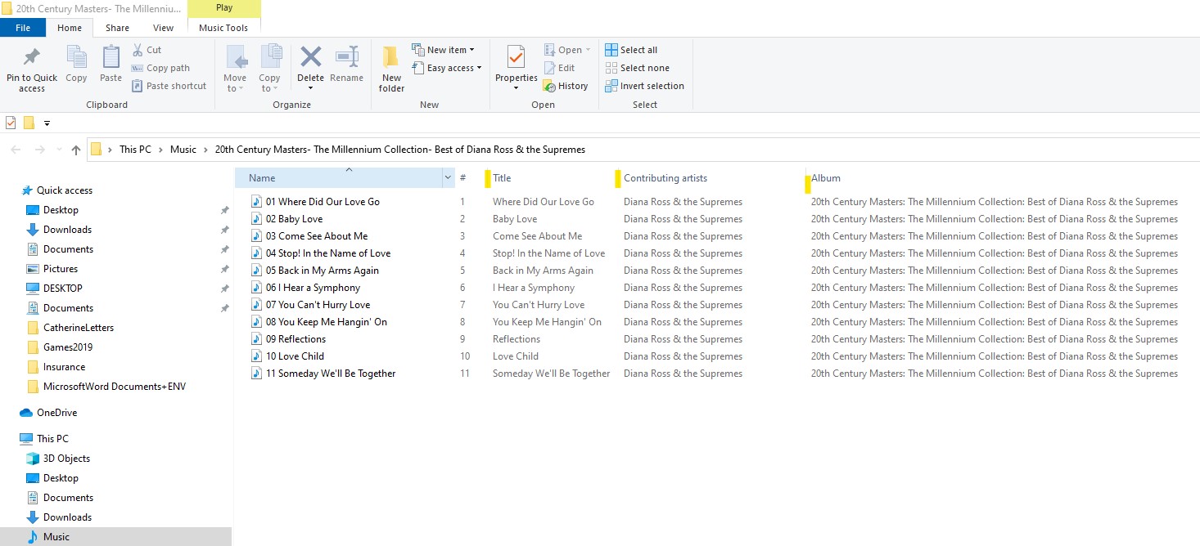1200x546 pixels.
Task: Open the File tab
Action: 23,28
